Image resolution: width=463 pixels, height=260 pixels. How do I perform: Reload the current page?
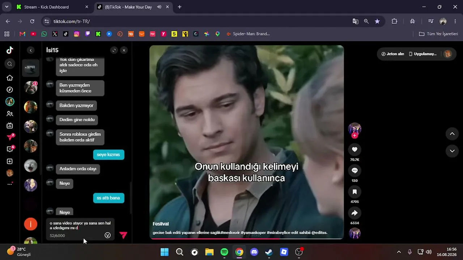[x=32, y=21]
